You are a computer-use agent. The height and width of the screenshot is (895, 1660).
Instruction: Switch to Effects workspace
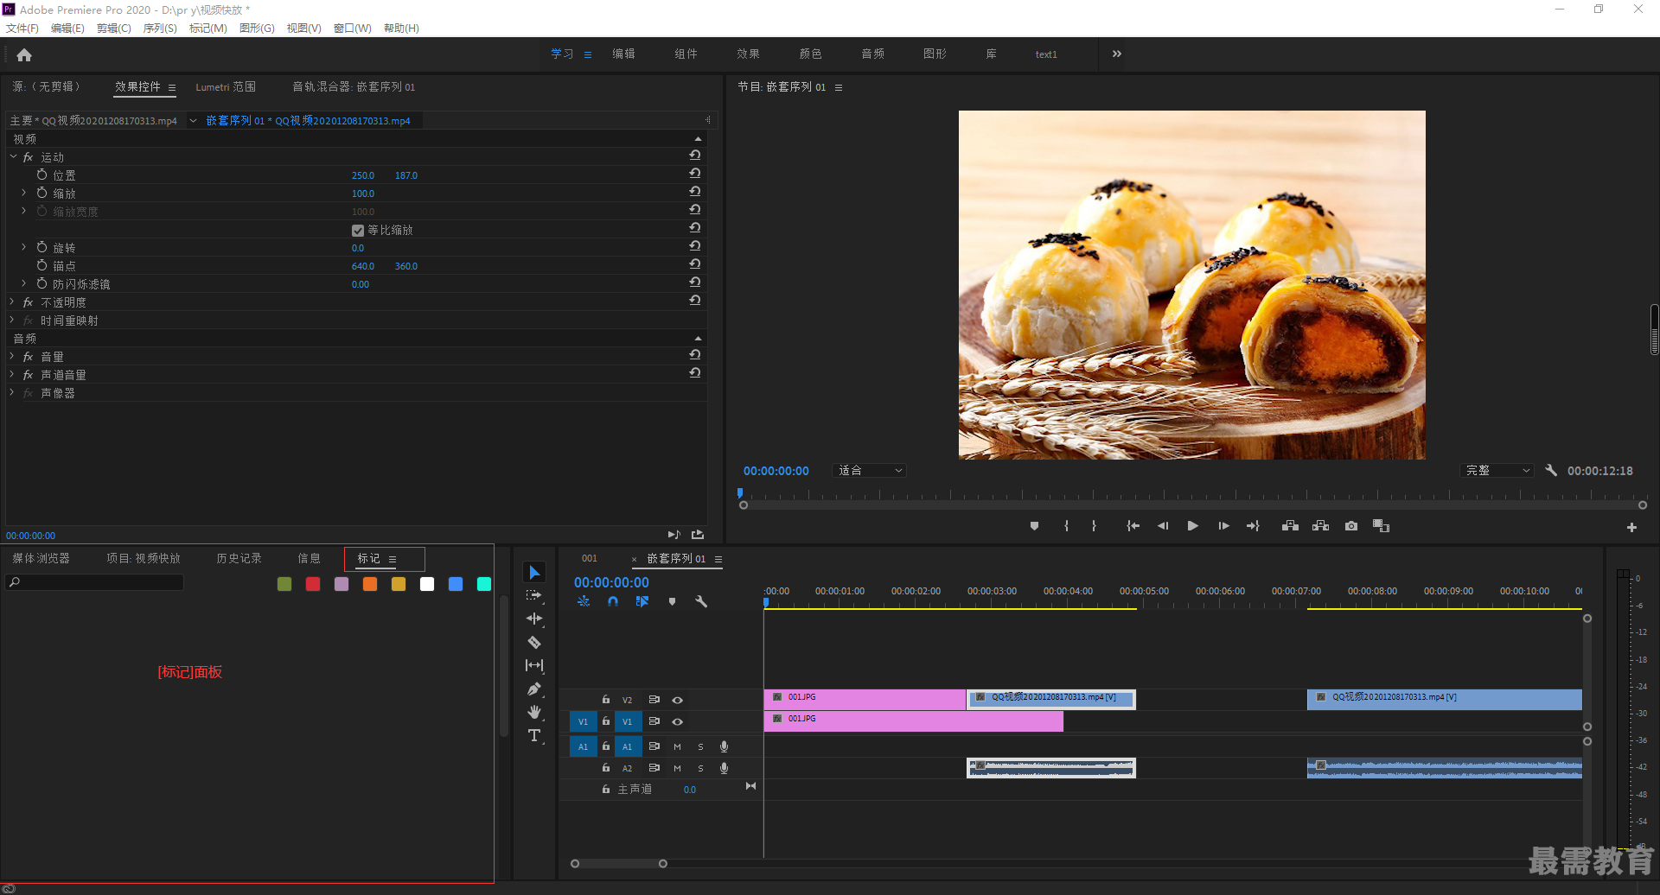point(748,54)
